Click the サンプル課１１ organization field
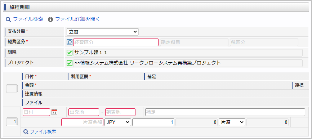The width and height of the screenshot is (312, 139). [188, 53]
